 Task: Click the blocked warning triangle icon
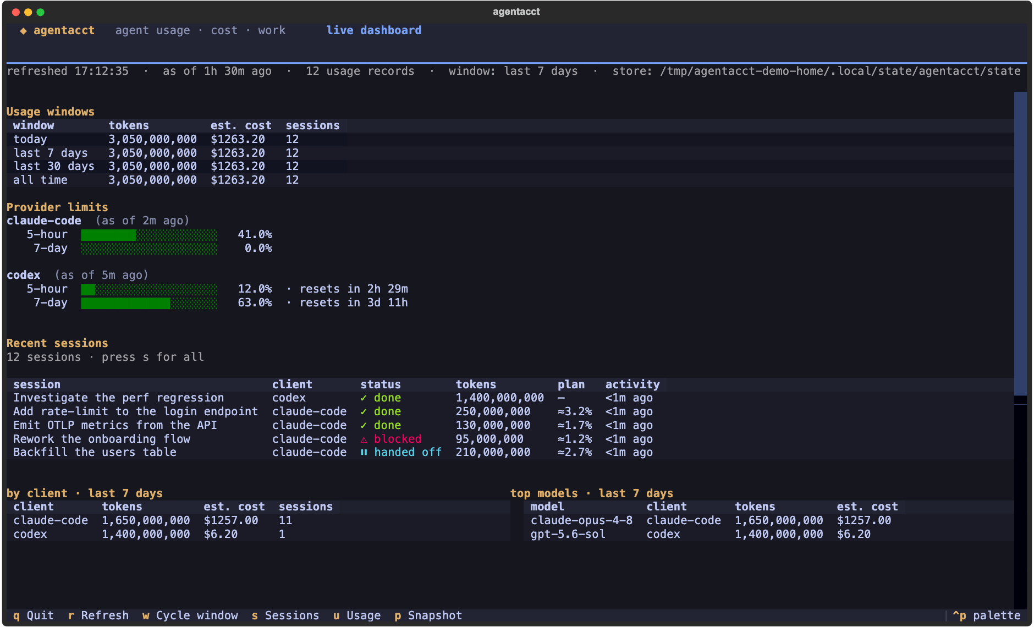point(364,439)
